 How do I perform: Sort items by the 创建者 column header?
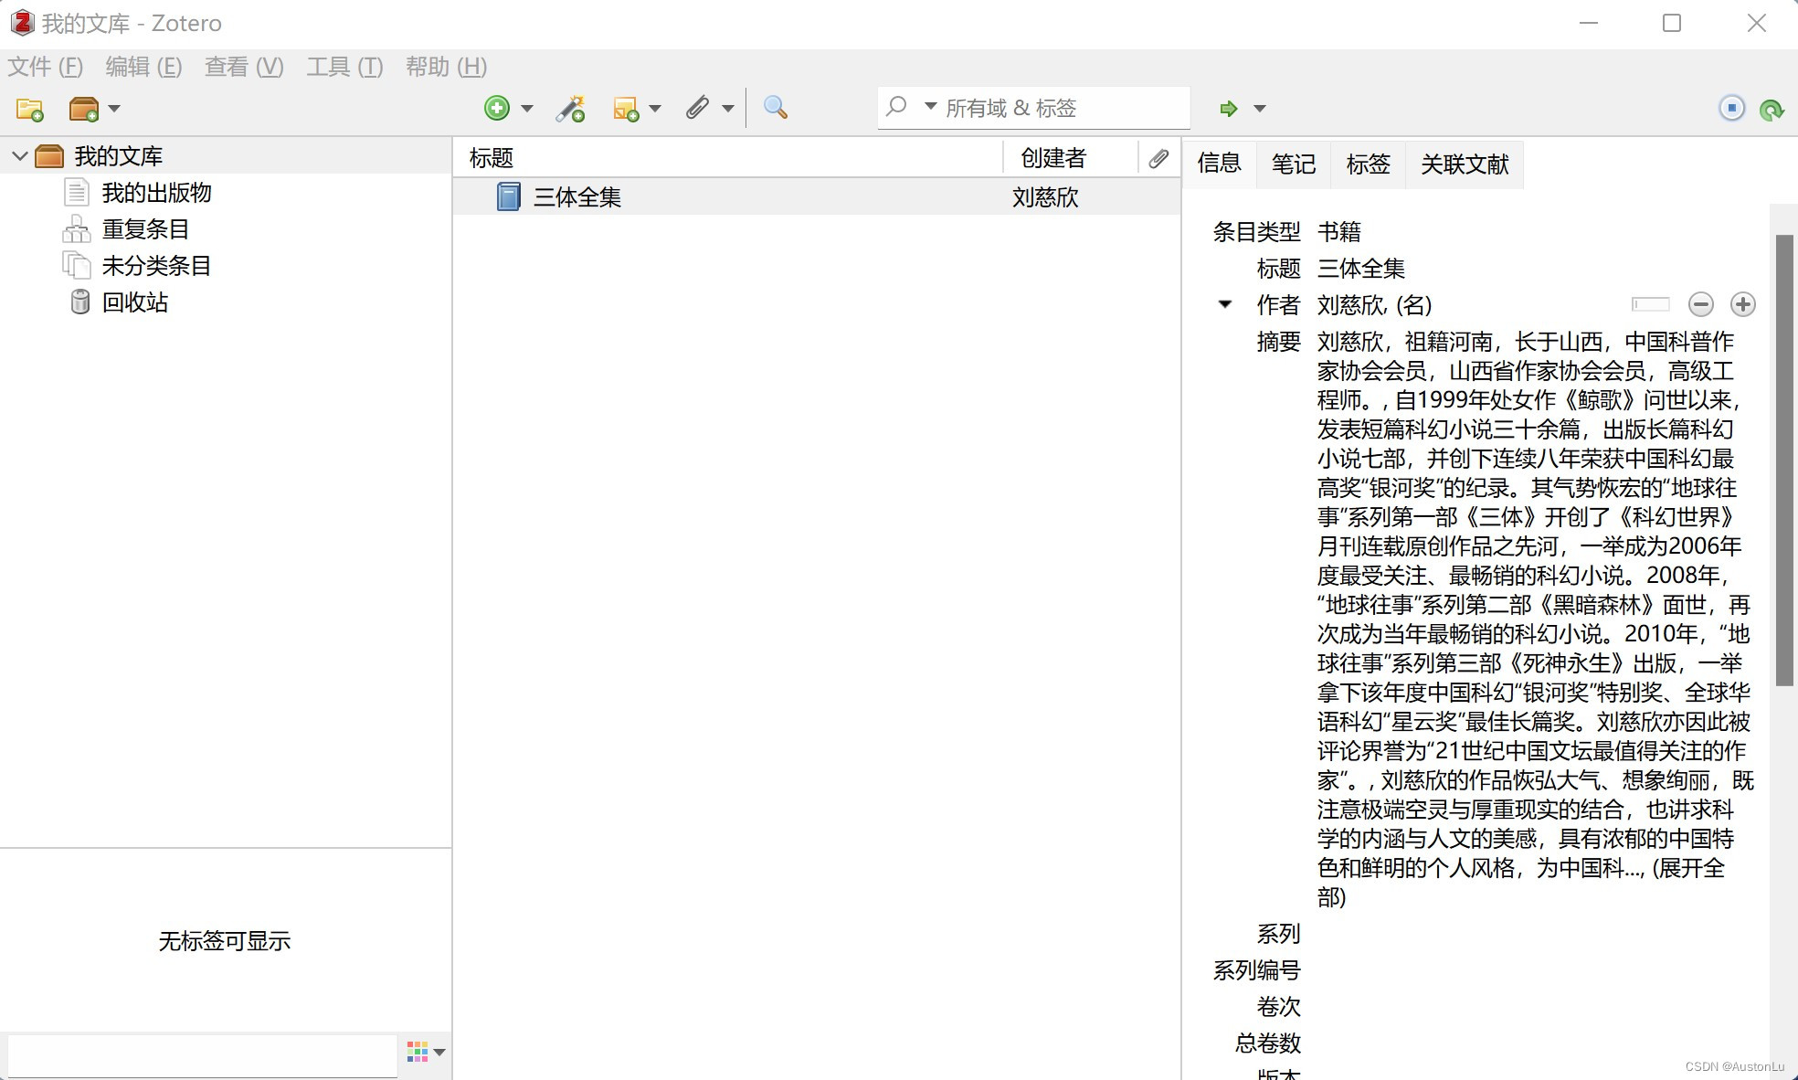[x=1071, y=158]
